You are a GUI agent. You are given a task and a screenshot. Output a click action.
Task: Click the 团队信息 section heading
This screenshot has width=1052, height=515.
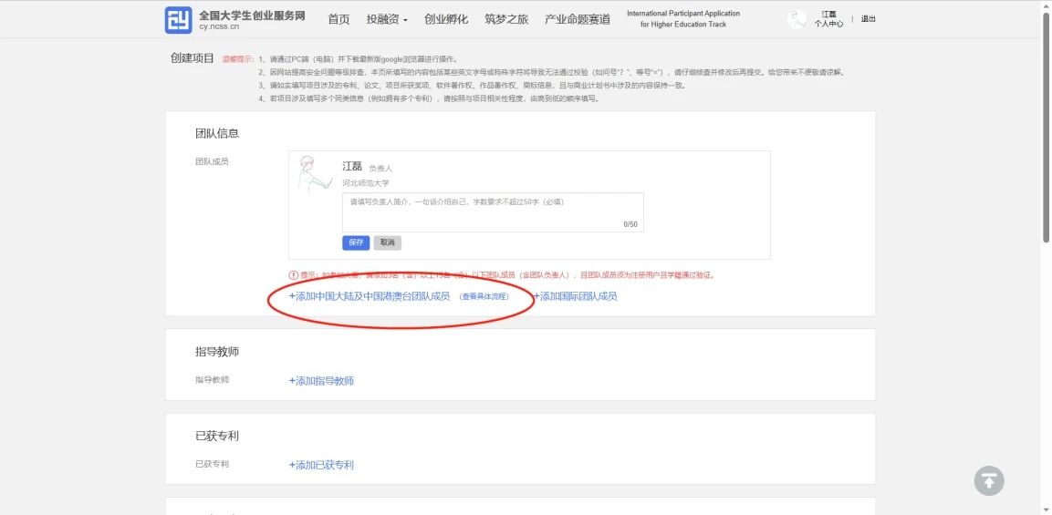(x=217, y=133)
